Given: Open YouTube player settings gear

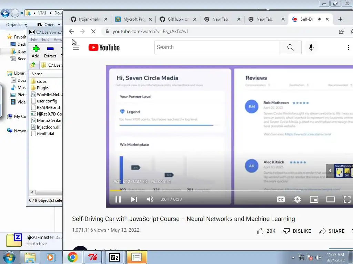Looking at the screenshot, I should (297, 199).
